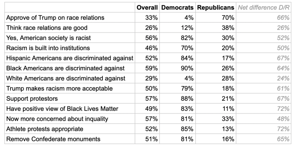
Task: Select the 'Think race relations are good' cell
Action: (47, 28)
